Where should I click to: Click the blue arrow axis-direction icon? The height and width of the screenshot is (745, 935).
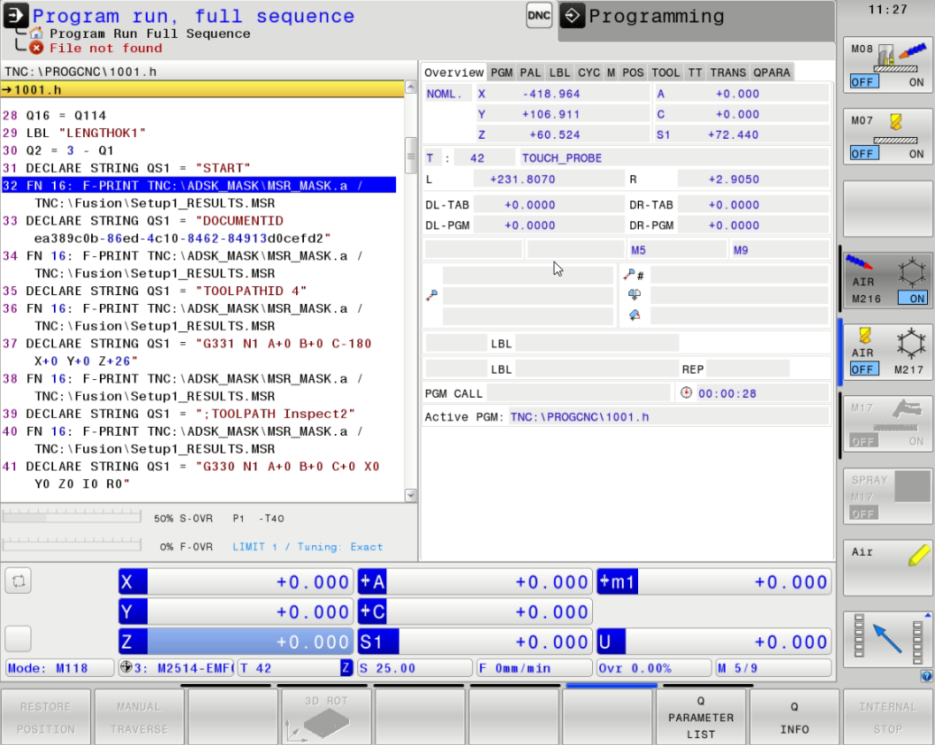pos(887,639)
